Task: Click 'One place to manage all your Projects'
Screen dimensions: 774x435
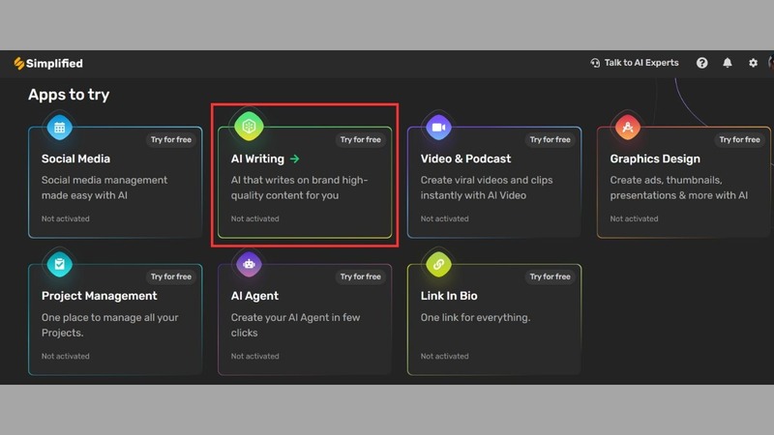Action: pos(109,325)
